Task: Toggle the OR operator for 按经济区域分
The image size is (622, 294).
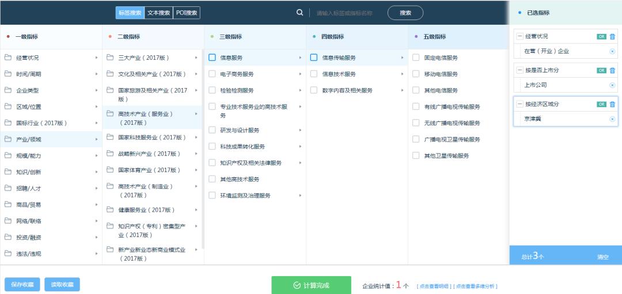Action: pos(602,104)
